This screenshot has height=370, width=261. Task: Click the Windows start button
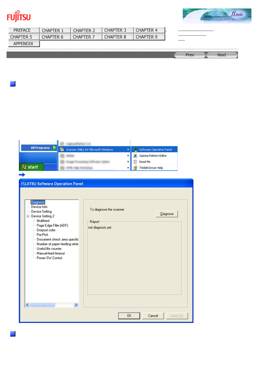(x=31, y=167)
